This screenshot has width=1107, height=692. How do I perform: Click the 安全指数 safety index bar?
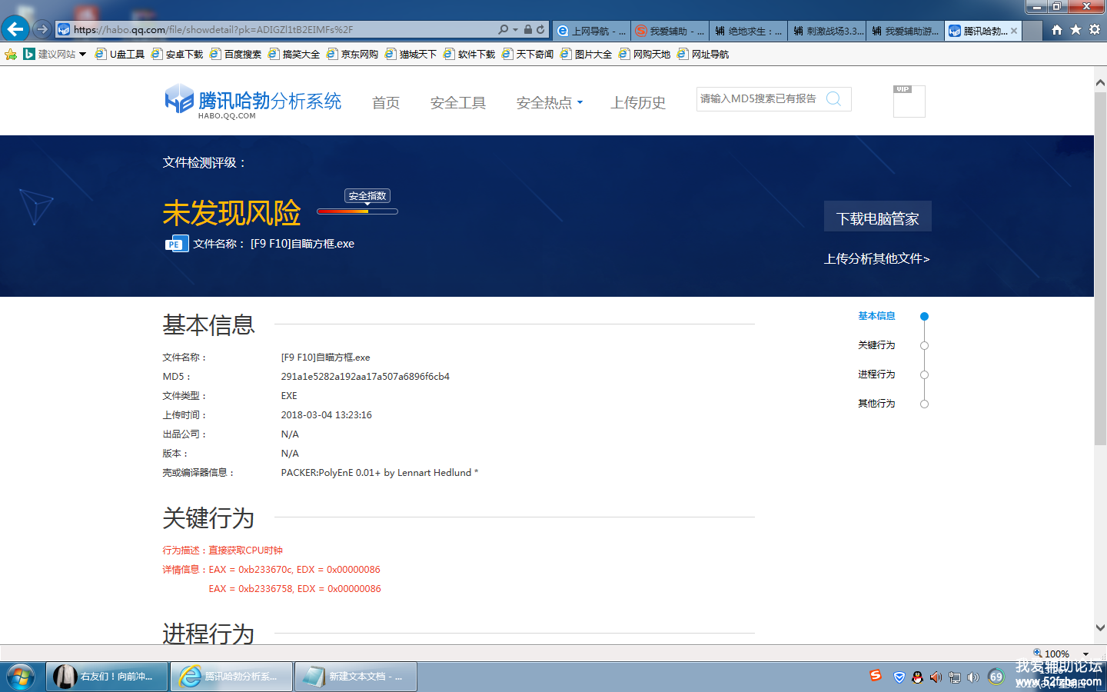pyautogui.click(x=357, y=211)
